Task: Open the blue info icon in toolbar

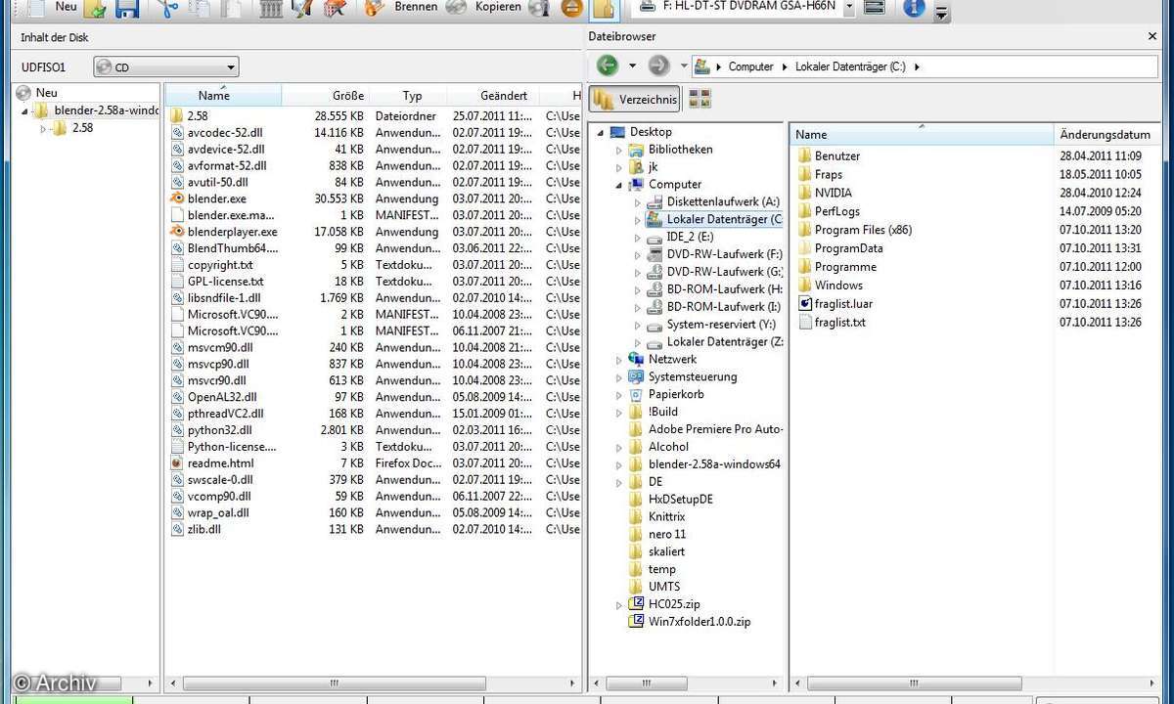Action: [x=914, y=8]
